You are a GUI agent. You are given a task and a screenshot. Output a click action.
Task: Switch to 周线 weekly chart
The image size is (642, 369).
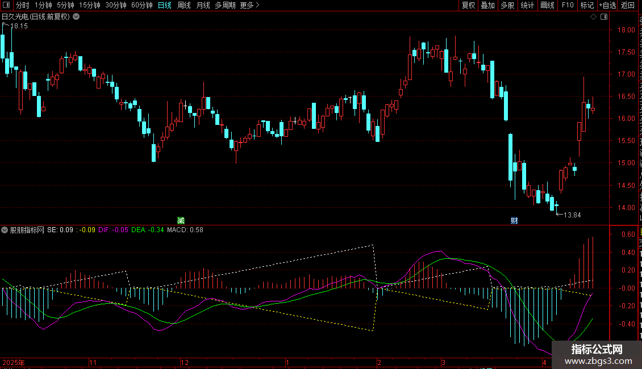click(x=184, y=5)
